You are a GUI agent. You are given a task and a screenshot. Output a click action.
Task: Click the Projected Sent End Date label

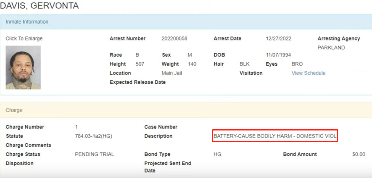click(x=168, y=167)
